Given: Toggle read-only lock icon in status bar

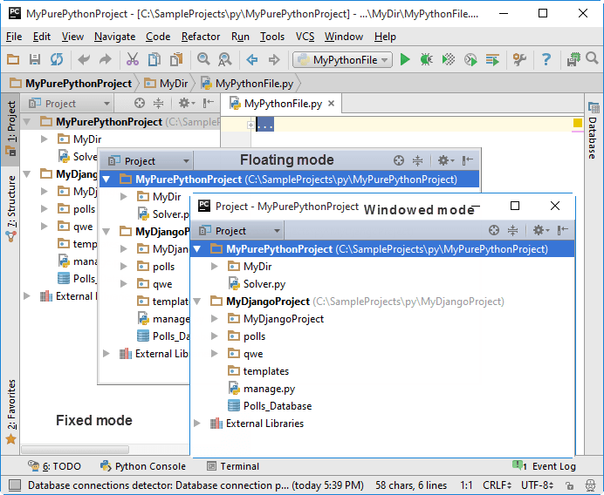Looking at the screenshot, I should [x=569, y=485].
